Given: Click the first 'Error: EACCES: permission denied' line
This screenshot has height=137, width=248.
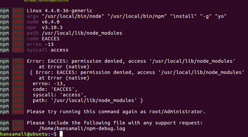Looking at the screenshot, I should 131,61.
